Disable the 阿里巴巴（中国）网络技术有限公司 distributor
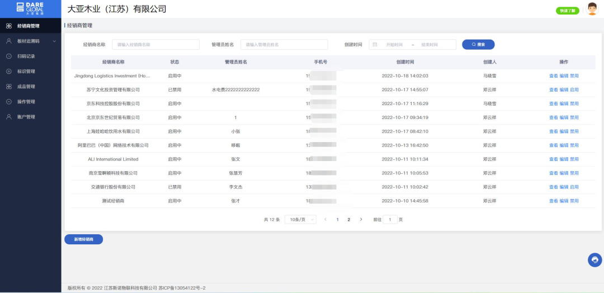This screenshot has width=604, height=293. click(x=574, y=145)
